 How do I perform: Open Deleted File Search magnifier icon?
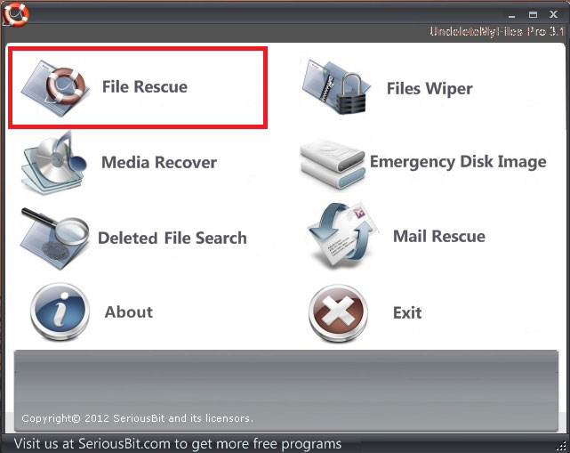[x=54, y=239]
